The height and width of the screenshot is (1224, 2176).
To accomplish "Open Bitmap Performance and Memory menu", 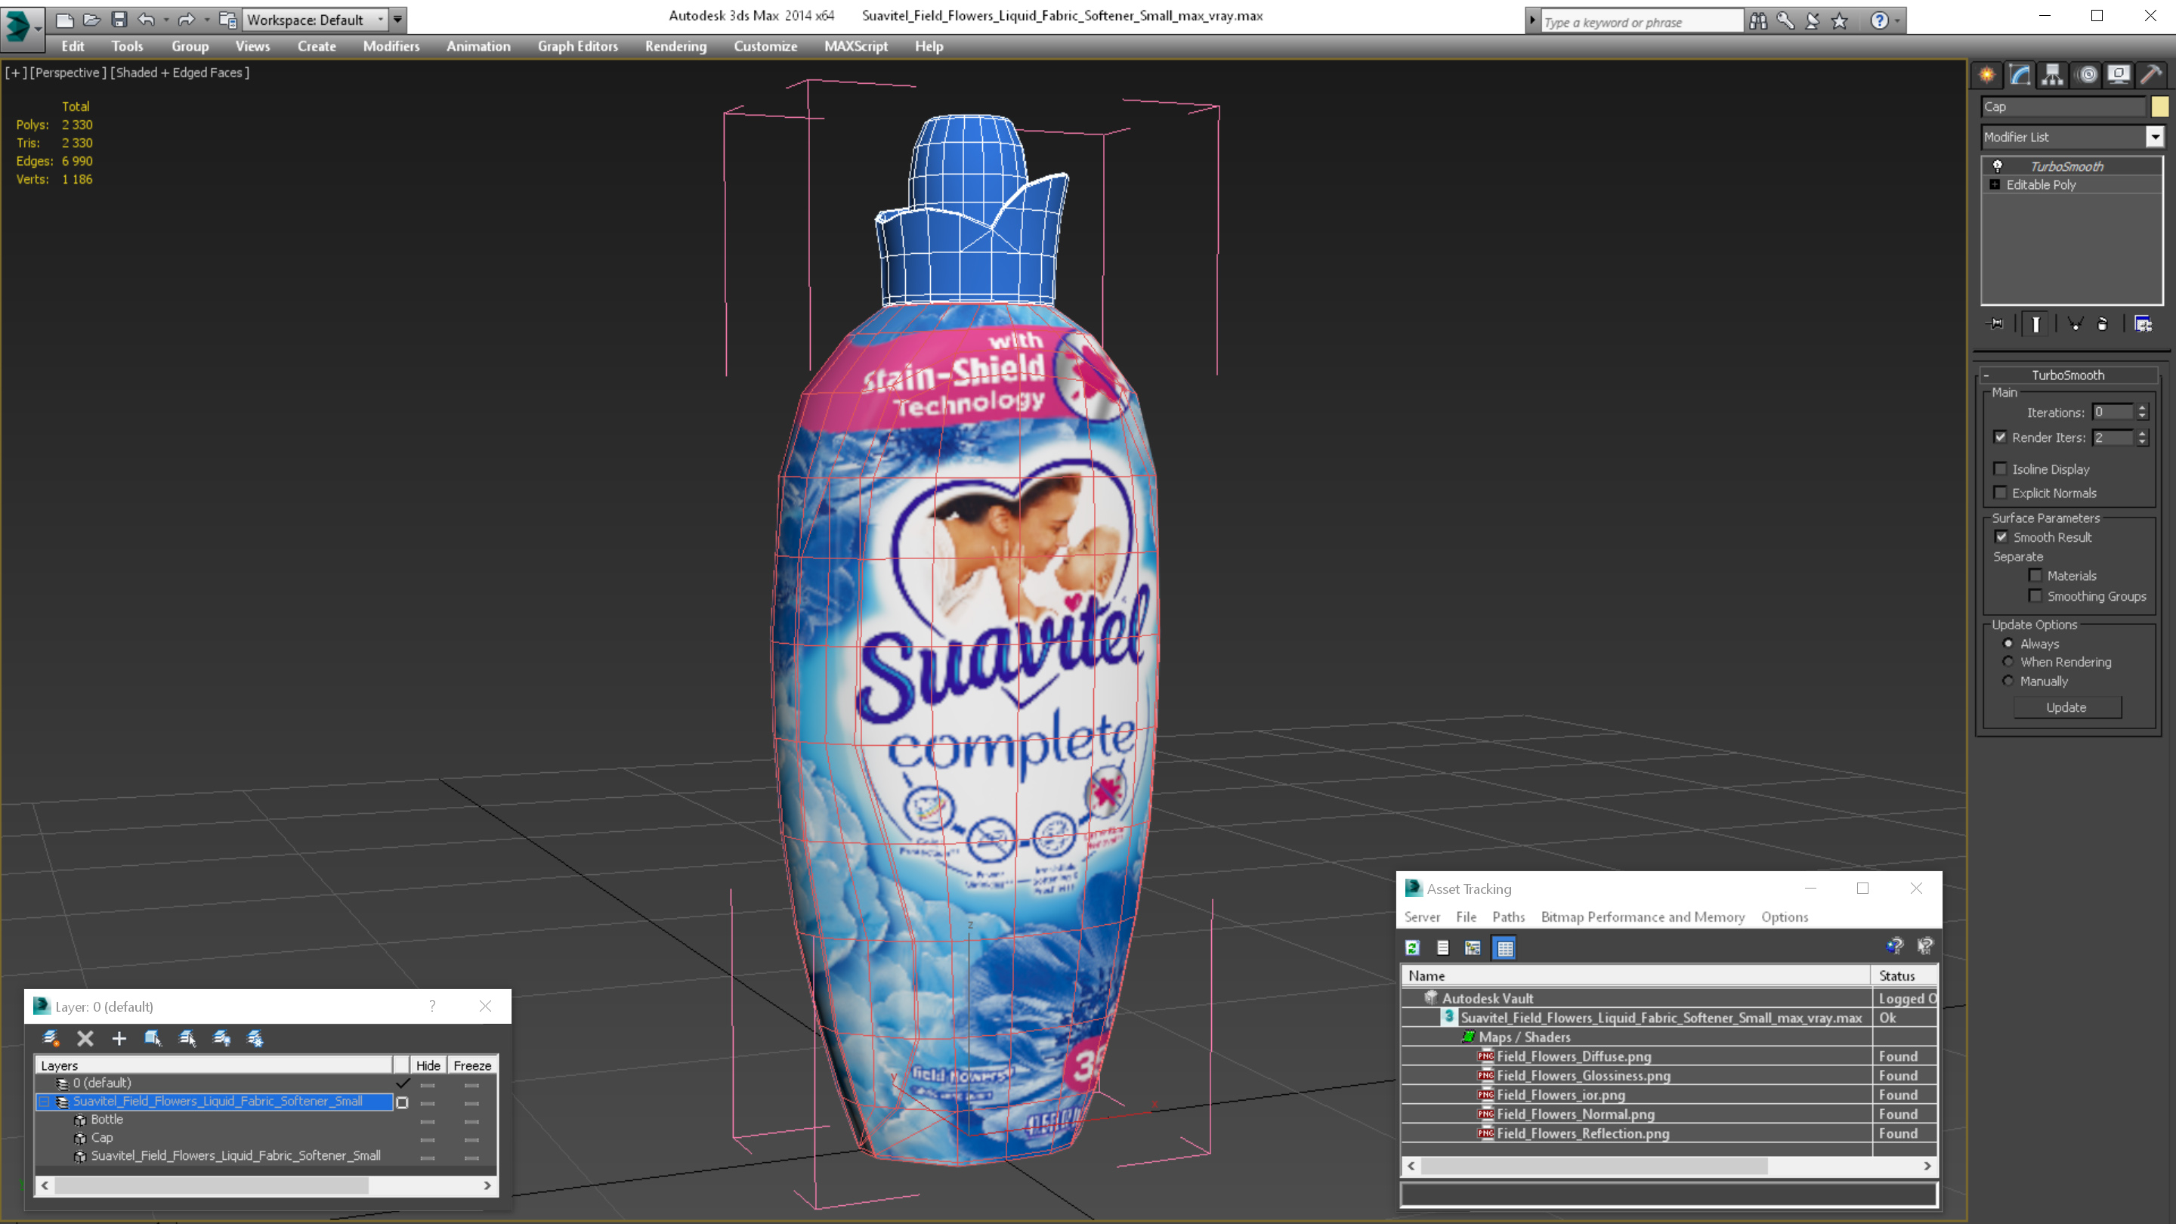I will click(1642, 917).
